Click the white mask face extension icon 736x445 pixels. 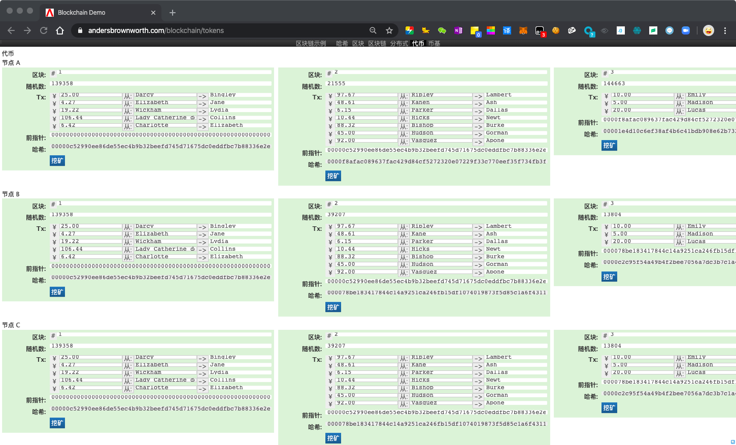point(572,30)
